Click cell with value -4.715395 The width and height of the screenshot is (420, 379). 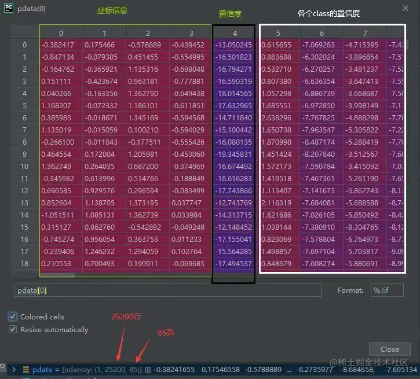365,45
